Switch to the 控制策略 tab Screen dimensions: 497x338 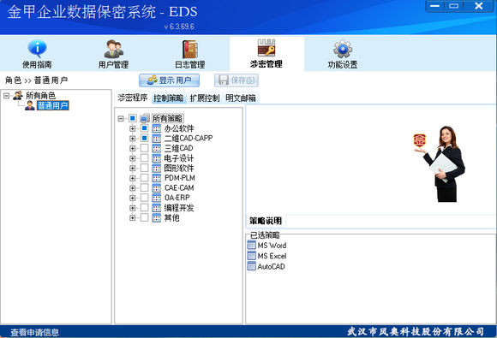(x=168, y=98)
